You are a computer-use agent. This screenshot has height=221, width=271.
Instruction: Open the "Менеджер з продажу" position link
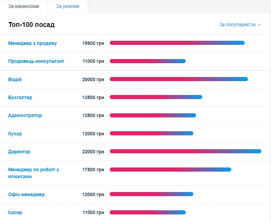pos(32,43)
